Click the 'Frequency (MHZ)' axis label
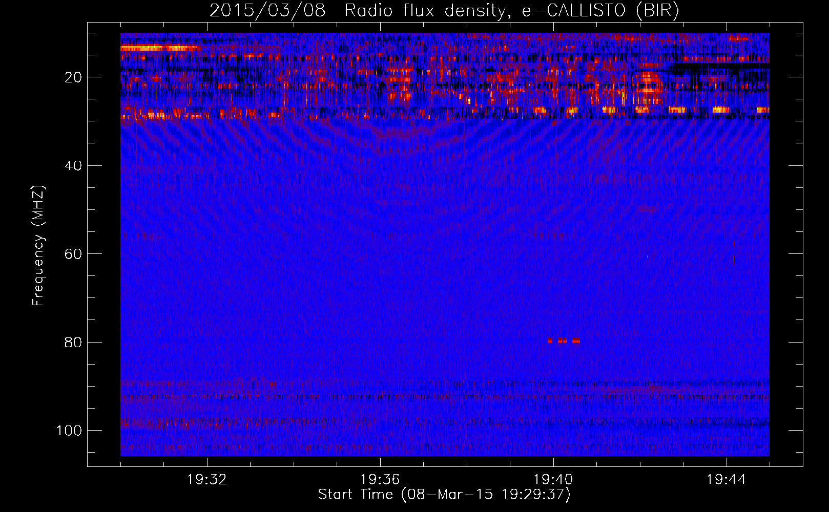The height and width of the screenshot is (512, 829). (38, 246)
